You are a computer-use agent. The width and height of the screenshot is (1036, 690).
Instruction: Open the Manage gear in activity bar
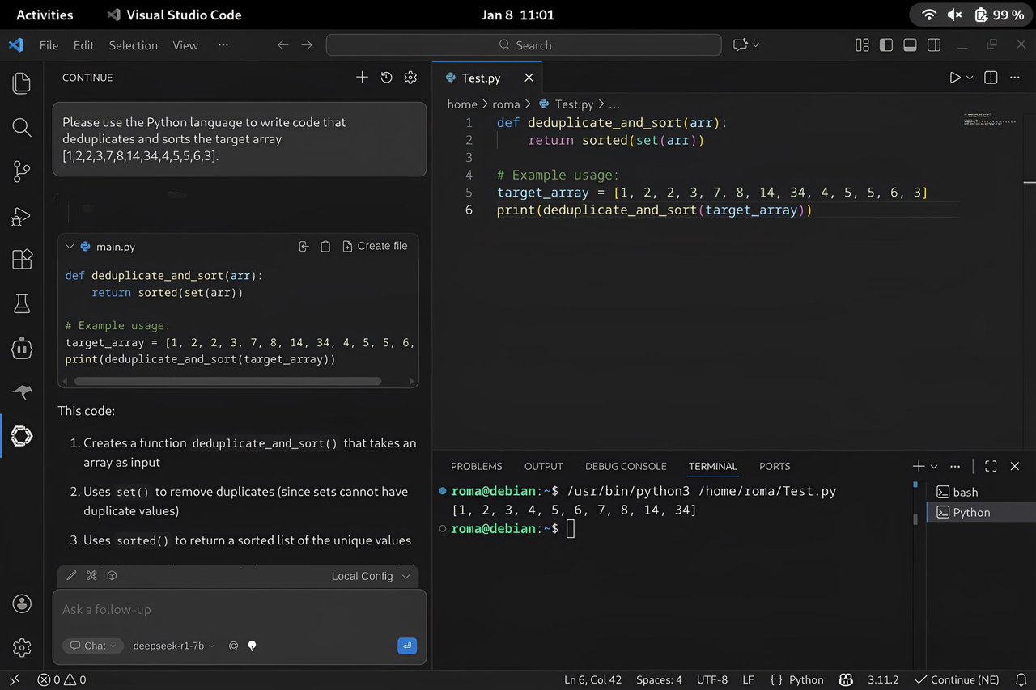22,647
